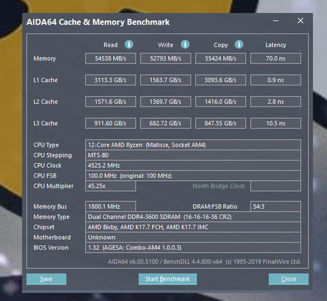Close the window using the X icon
Viewport: 327px width, 301px height.
(300, 20)
